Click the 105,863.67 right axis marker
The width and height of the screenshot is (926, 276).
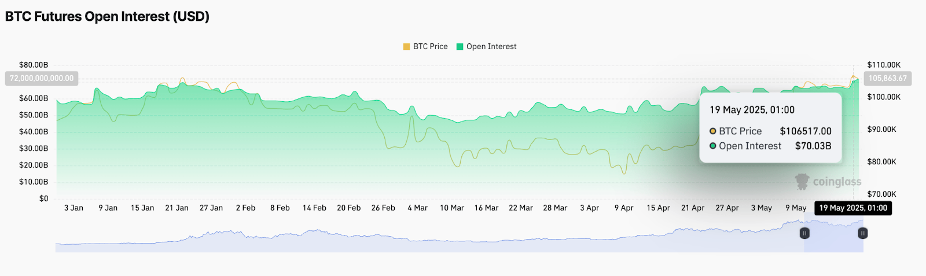pyautogui.click(x=887, y=78)
